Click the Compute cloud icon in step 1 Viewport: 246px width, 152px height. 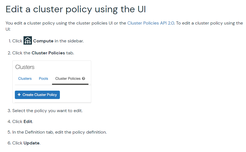28,41
